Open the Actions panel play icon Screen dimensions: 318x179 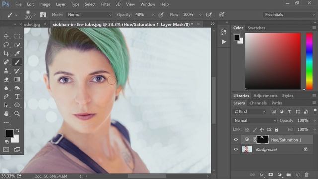point(224,42)
